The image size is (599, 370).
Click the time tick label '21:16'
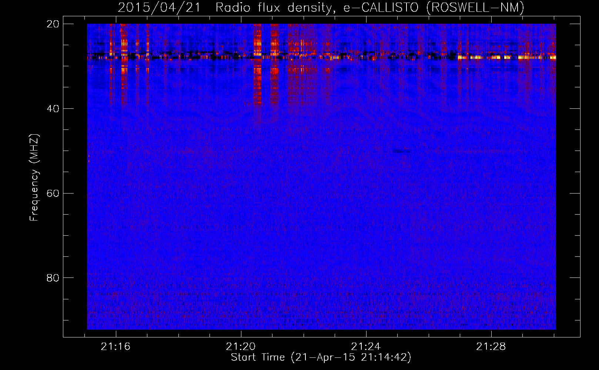(x=116, y=347)
